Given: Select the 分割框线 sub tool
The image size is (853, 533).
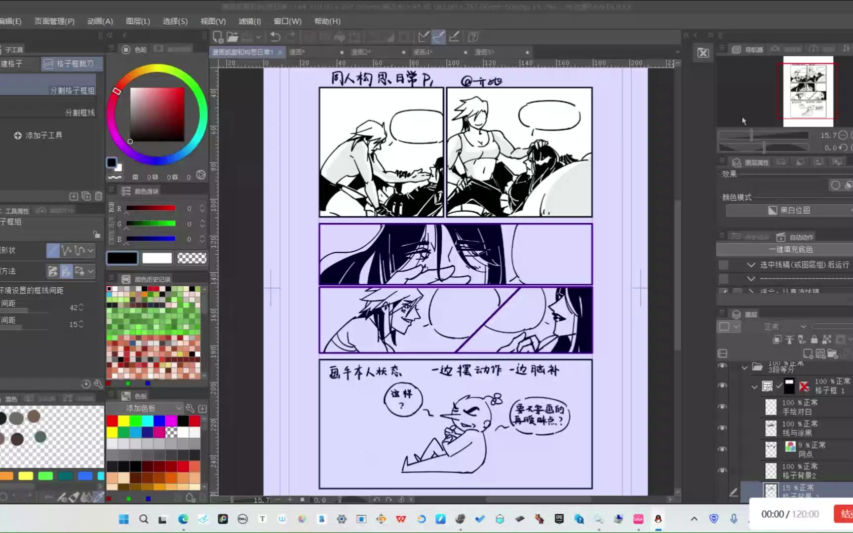Looking at the screenshot, I should coord(80,113).
